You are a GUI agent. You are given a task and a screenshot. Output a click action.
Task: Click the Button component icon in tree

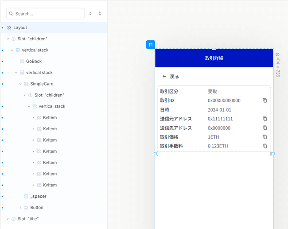pos(26,207)
